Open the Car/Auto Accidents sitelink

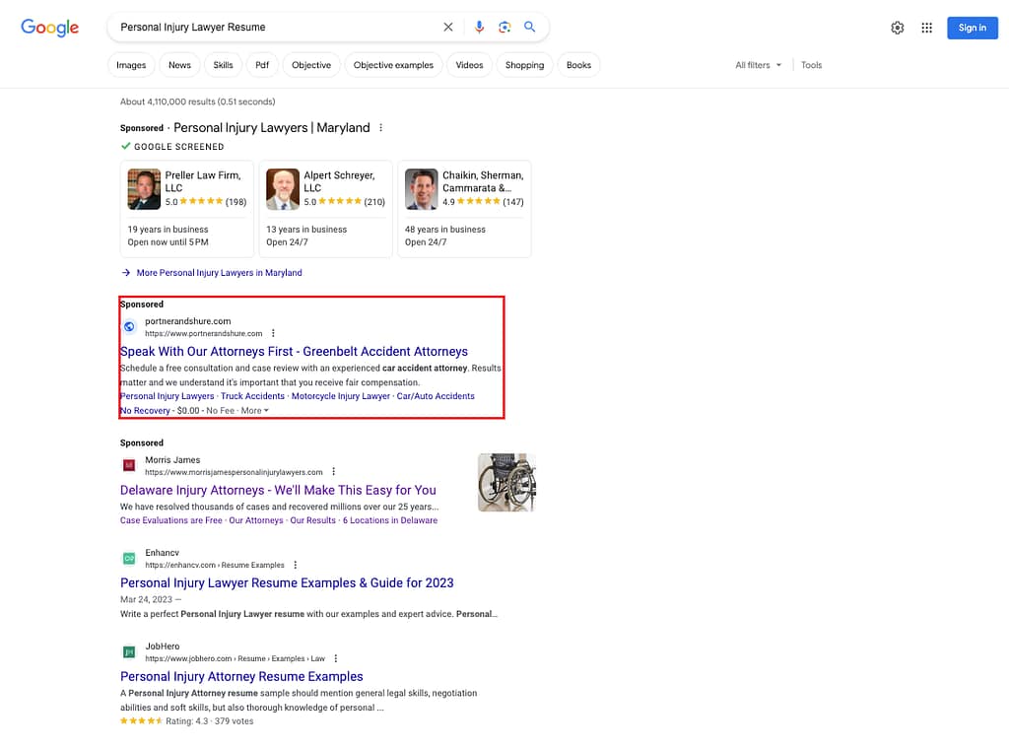pyautogui.click(x=436, y=396)
